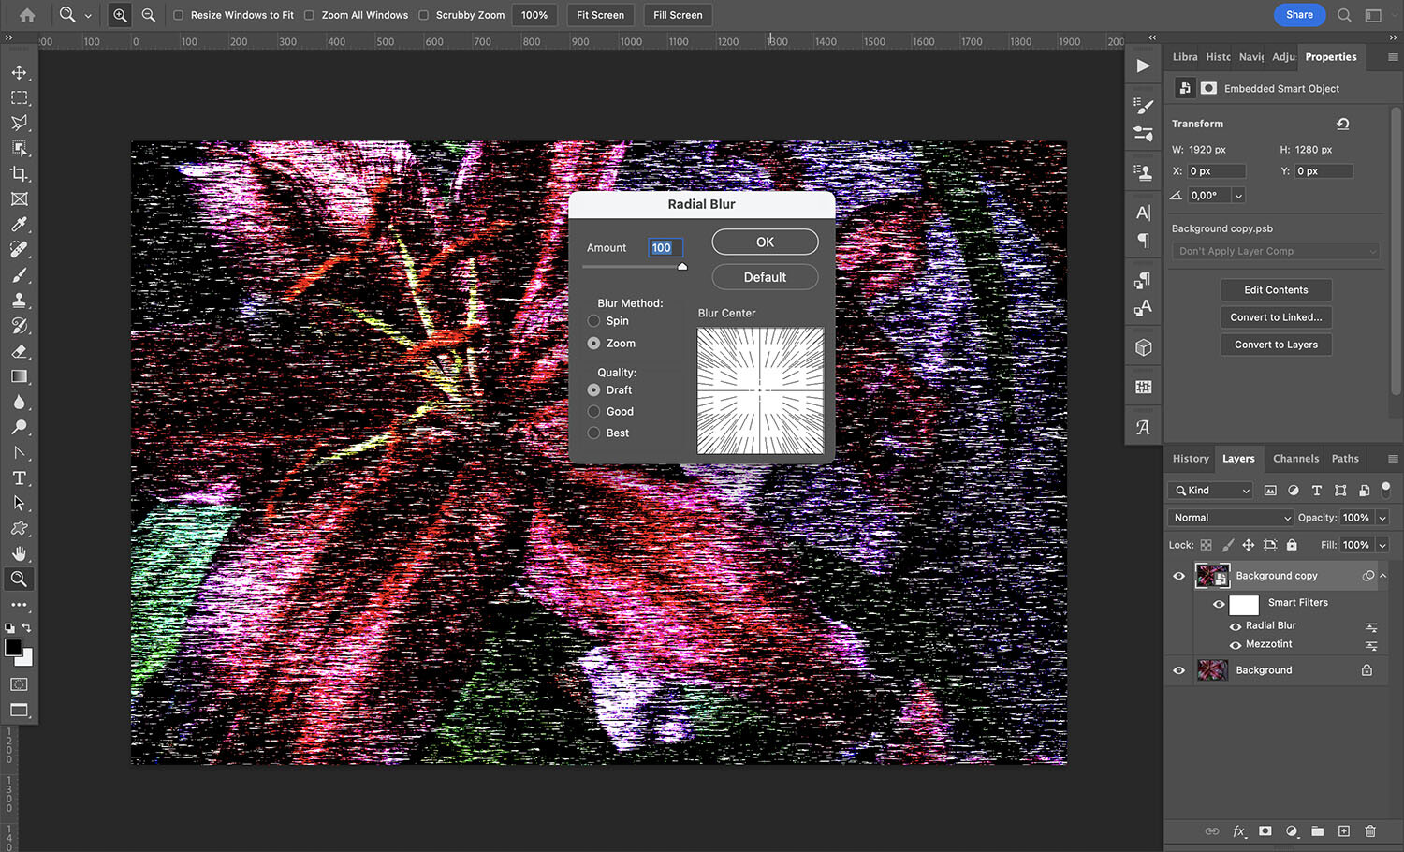Screen dimensions: 1404x852
Task: Switch to the History tab
Action: click(x=1190, y=458)
